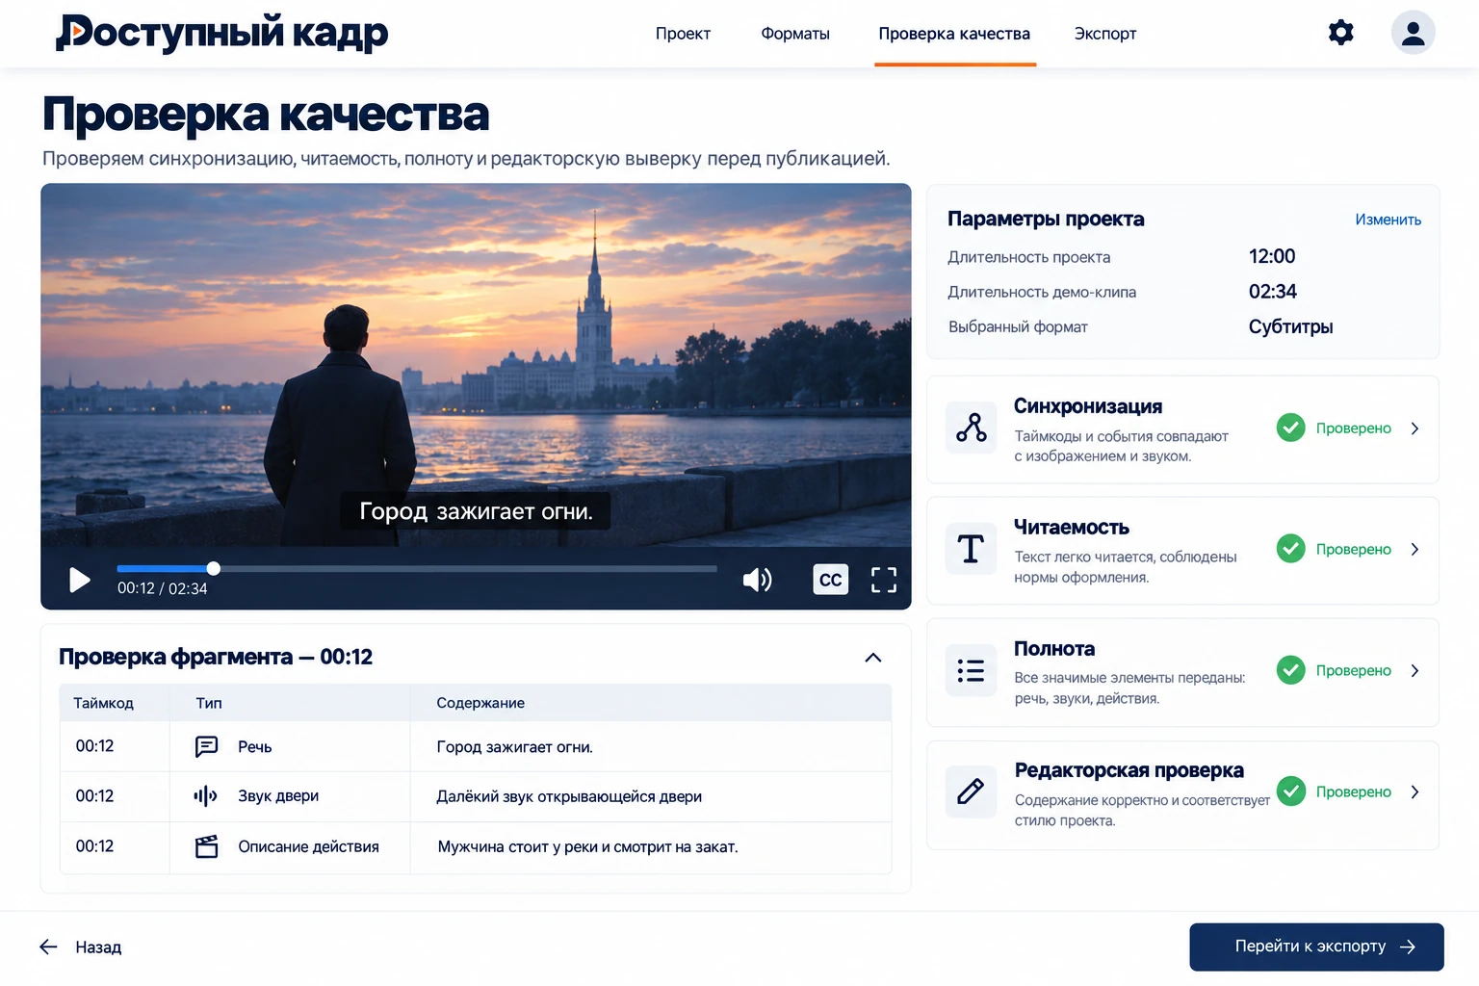Image resolution: width=1479 pixels, height=986 pixels.
Task: Select the Речь row text 'Город зажигает огни.'
Action: [x=514, y=747]
